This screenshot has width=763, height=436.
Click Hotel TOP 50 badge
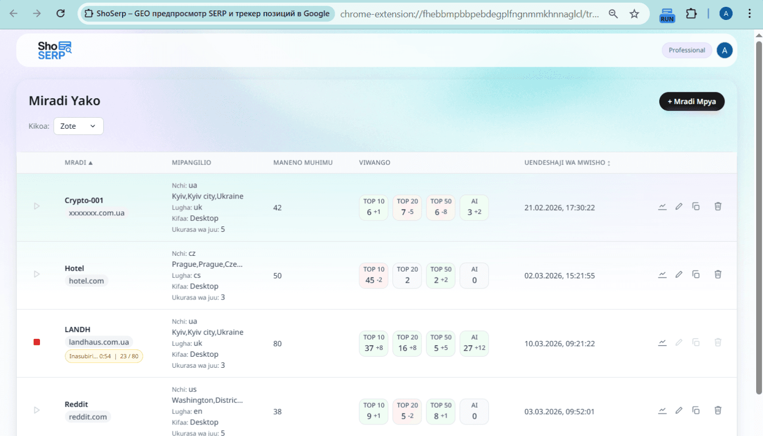pos(441,275)
